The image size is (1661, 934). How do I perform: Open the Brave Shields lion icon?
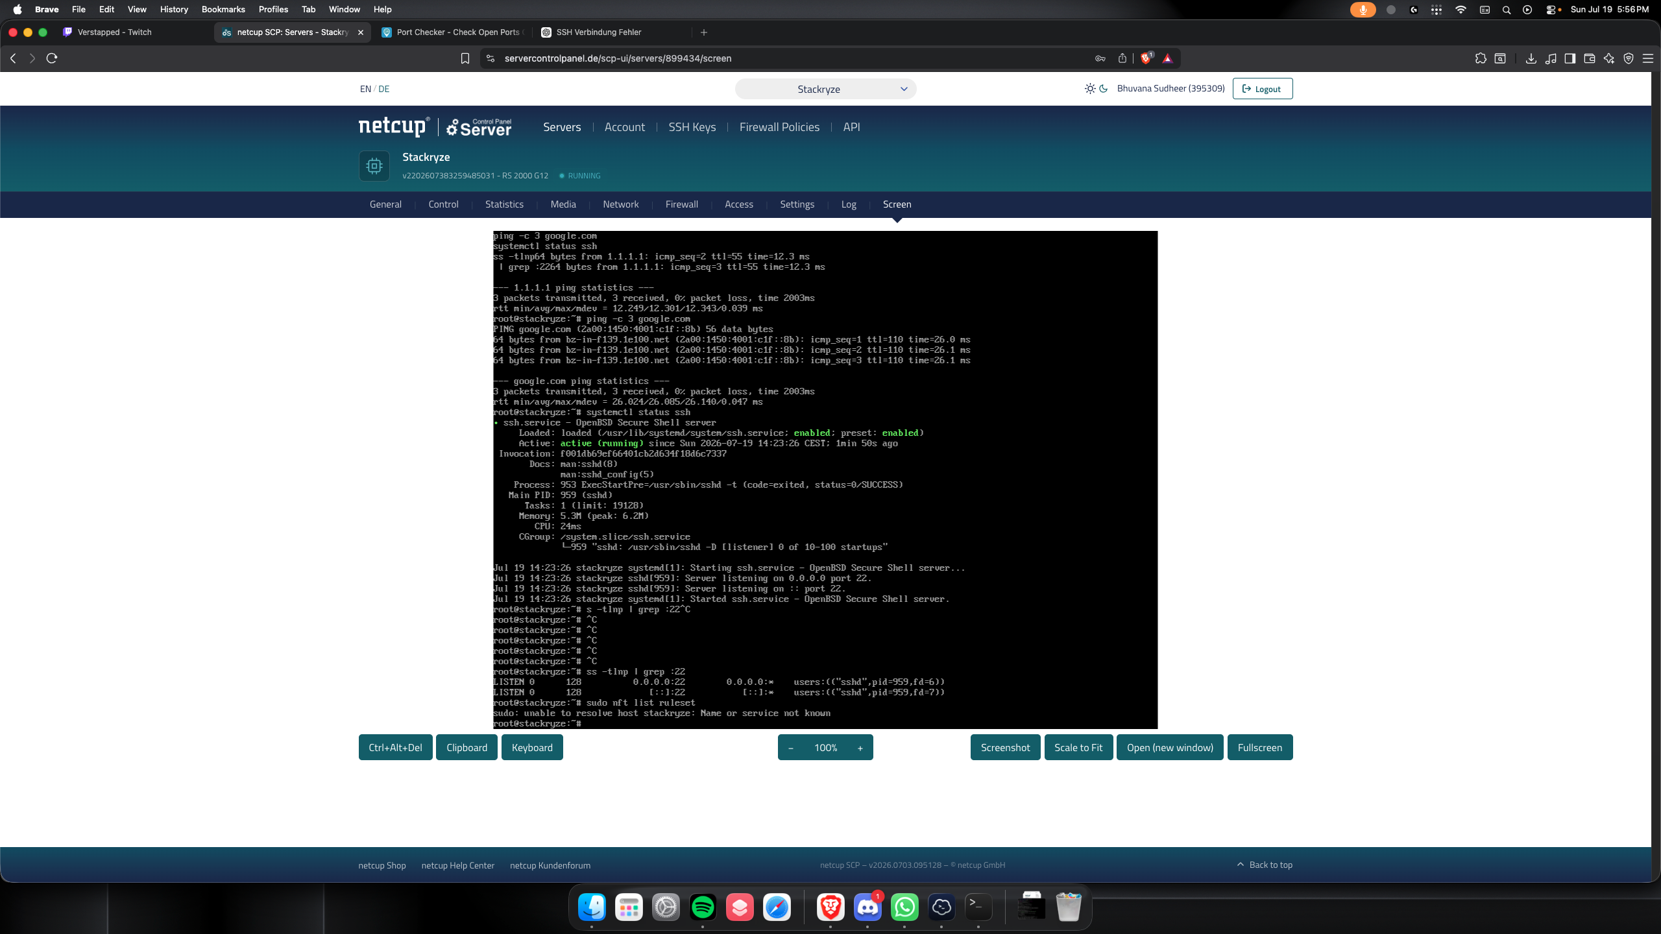1146,58
